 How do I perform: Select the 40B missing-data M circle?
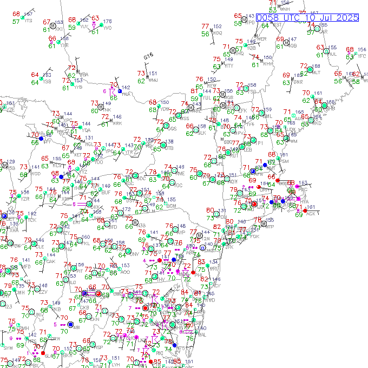pyautogui.click(x=286, y=43)
